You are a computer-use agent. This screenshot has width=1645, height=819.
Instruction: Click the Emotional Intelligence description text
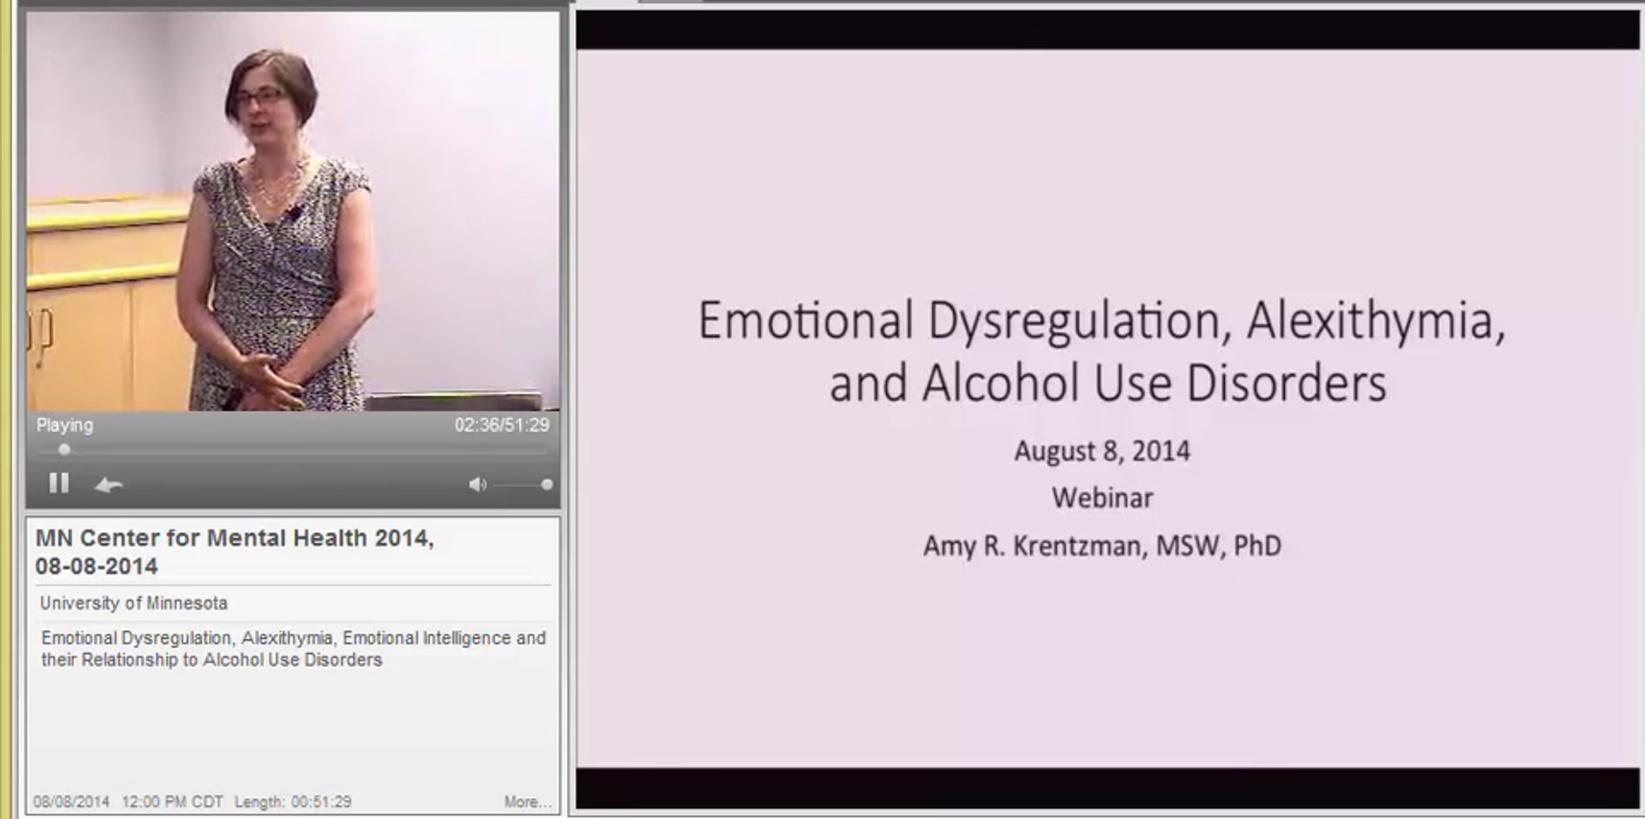pyautogui.click(x=426, y=638)
